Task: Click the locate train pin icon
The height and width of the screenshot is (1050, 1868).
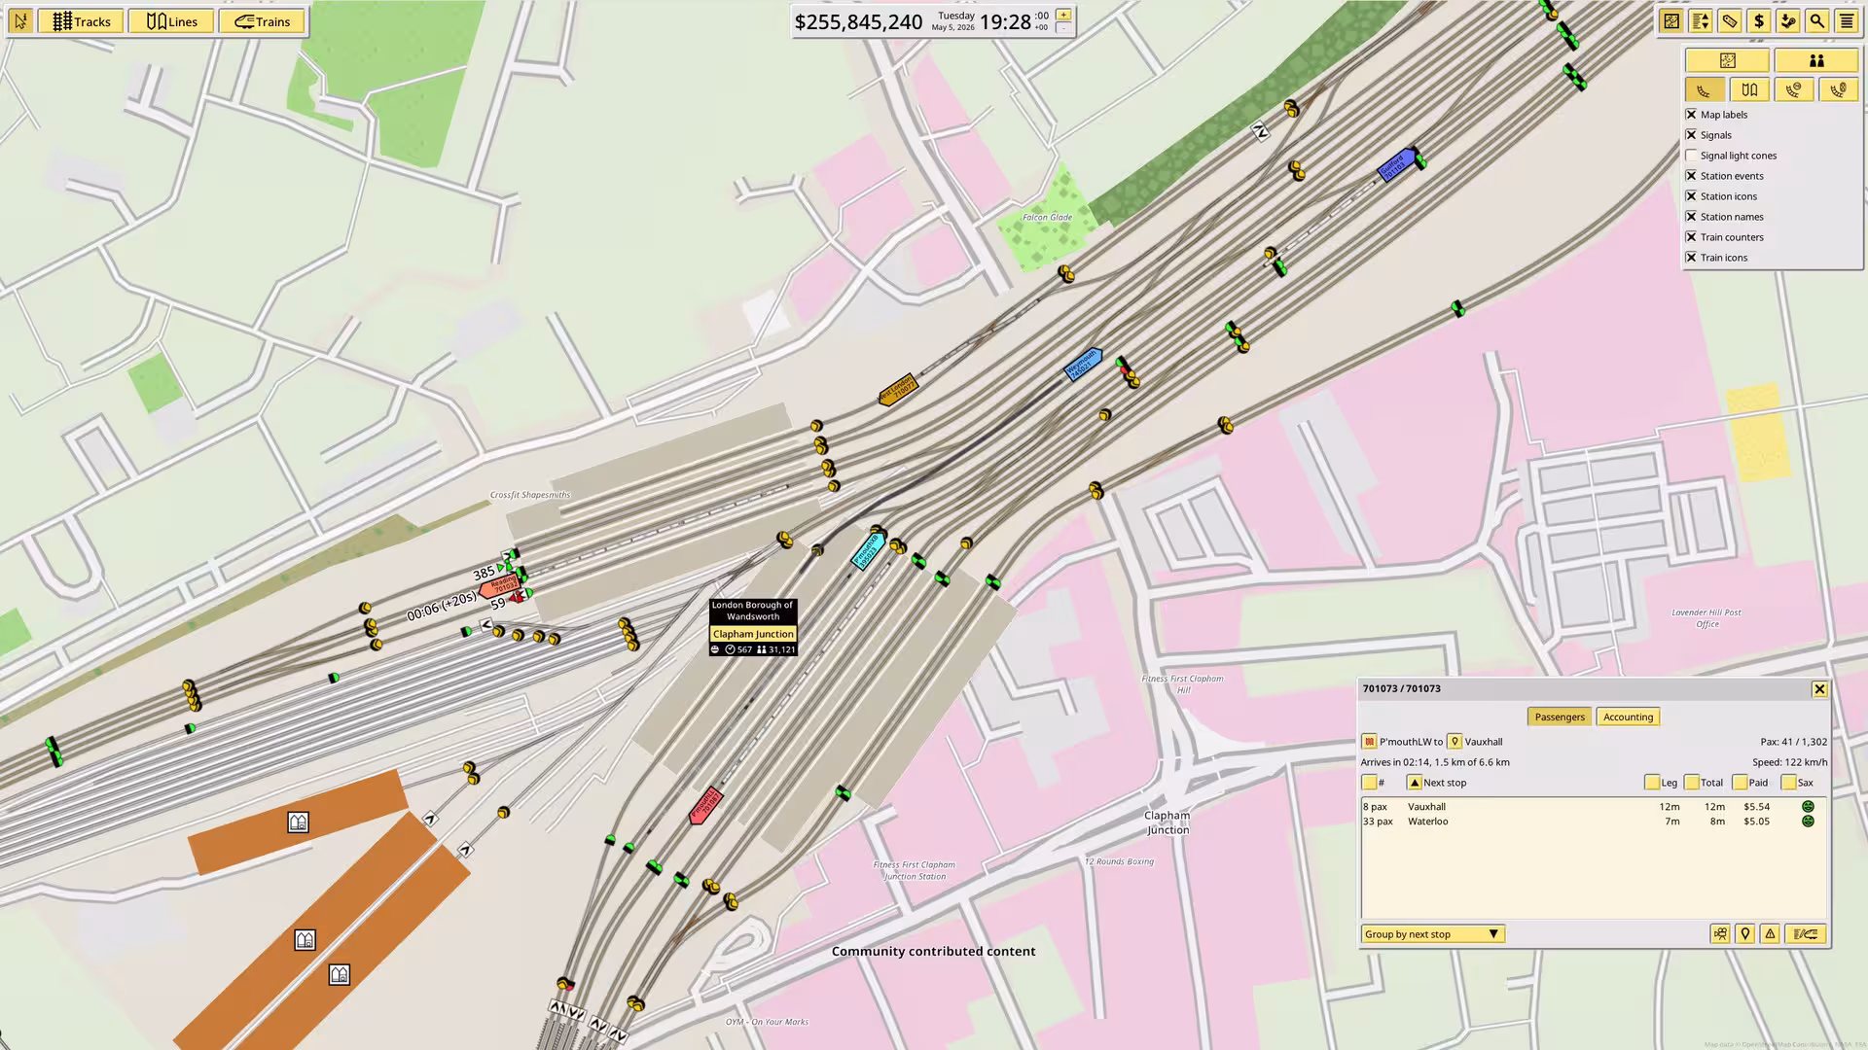Action: tap(1745, 934)
